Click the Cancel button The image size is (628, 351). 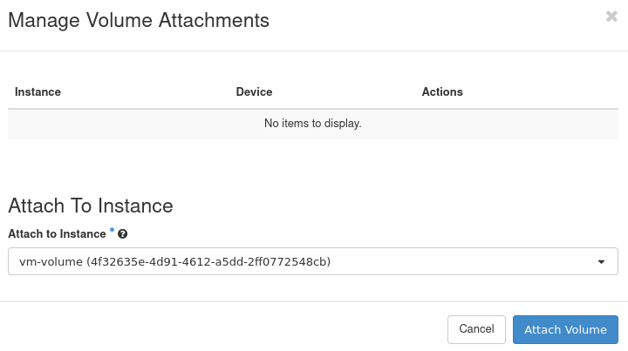[476, 329]
